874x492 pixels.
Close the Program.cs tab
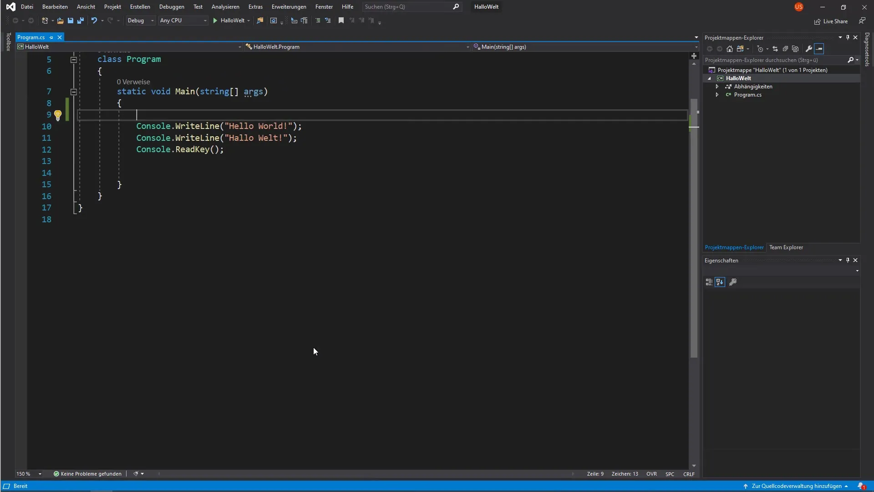point(60,37)
